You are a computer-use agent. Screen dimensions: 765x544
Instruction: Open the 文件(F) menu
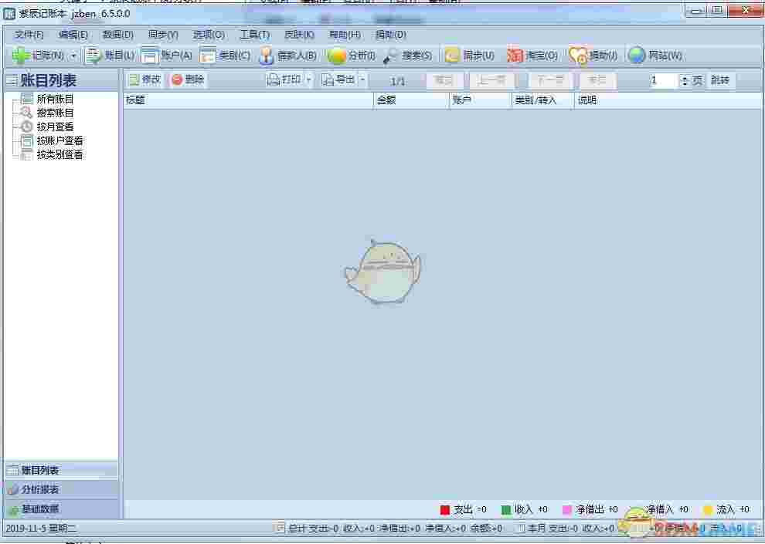pos(29,35)
